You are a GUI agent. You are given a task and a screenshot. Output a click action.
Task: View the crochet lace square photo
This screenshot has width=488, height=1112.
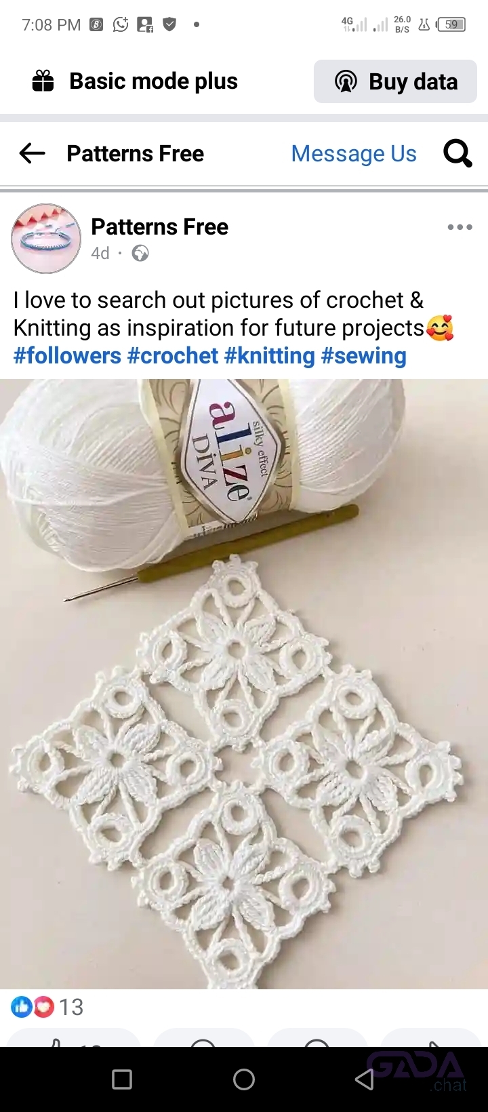coord(244,683)
